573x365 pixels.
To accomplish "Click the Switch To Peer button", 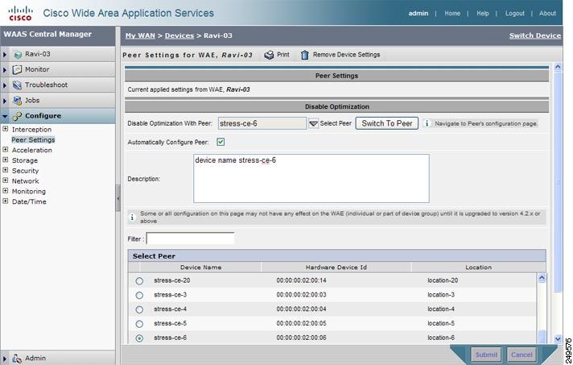I will coord(386,123).
